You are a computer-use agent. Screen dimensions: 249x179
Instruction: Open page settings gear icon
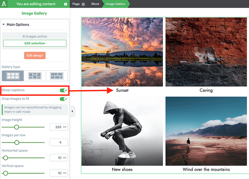coord(83,4)
